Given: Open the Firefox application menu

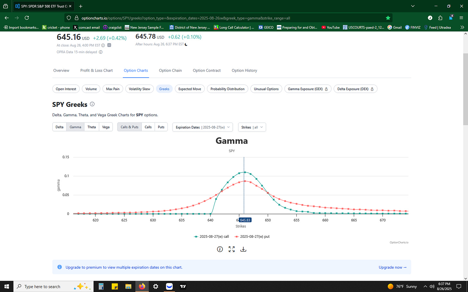Looking at the screenshot, I should point(461,18).
